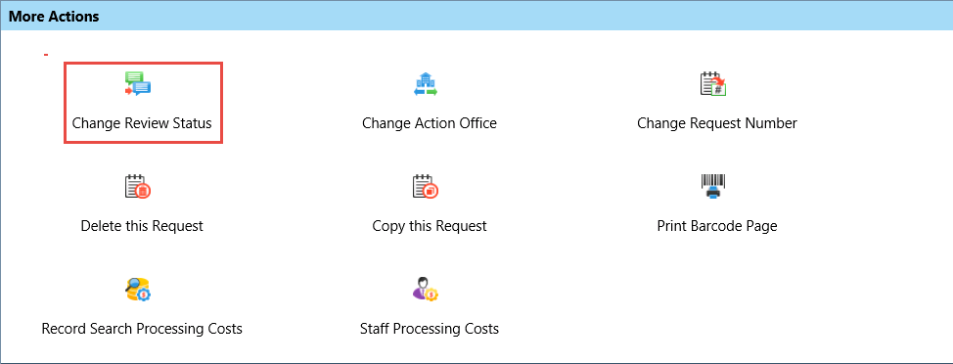The width and height of the screenshot is (953, 364).
Task: Open the Staff Processing Costs text link
Action: click(x=430, y=329)
